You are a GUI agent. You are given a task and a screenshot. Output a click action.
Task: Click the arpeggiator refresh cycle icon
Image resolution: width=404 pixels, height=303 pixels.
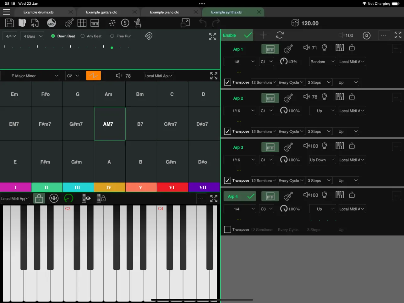280,35
